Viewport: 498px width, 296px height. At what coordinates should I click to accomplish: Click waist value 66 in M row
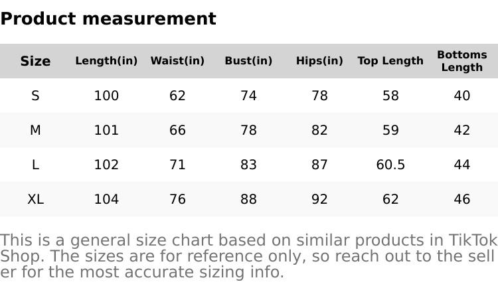click(177, 130)
